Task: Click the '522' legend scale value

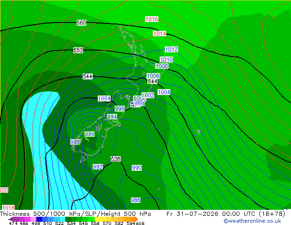Action: [59, 223]
